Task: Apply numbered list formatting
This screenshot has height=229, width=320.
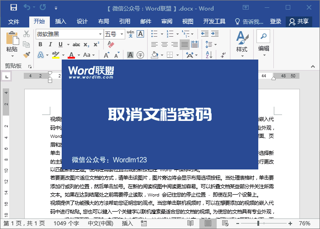Action: [x=170, y=34]
